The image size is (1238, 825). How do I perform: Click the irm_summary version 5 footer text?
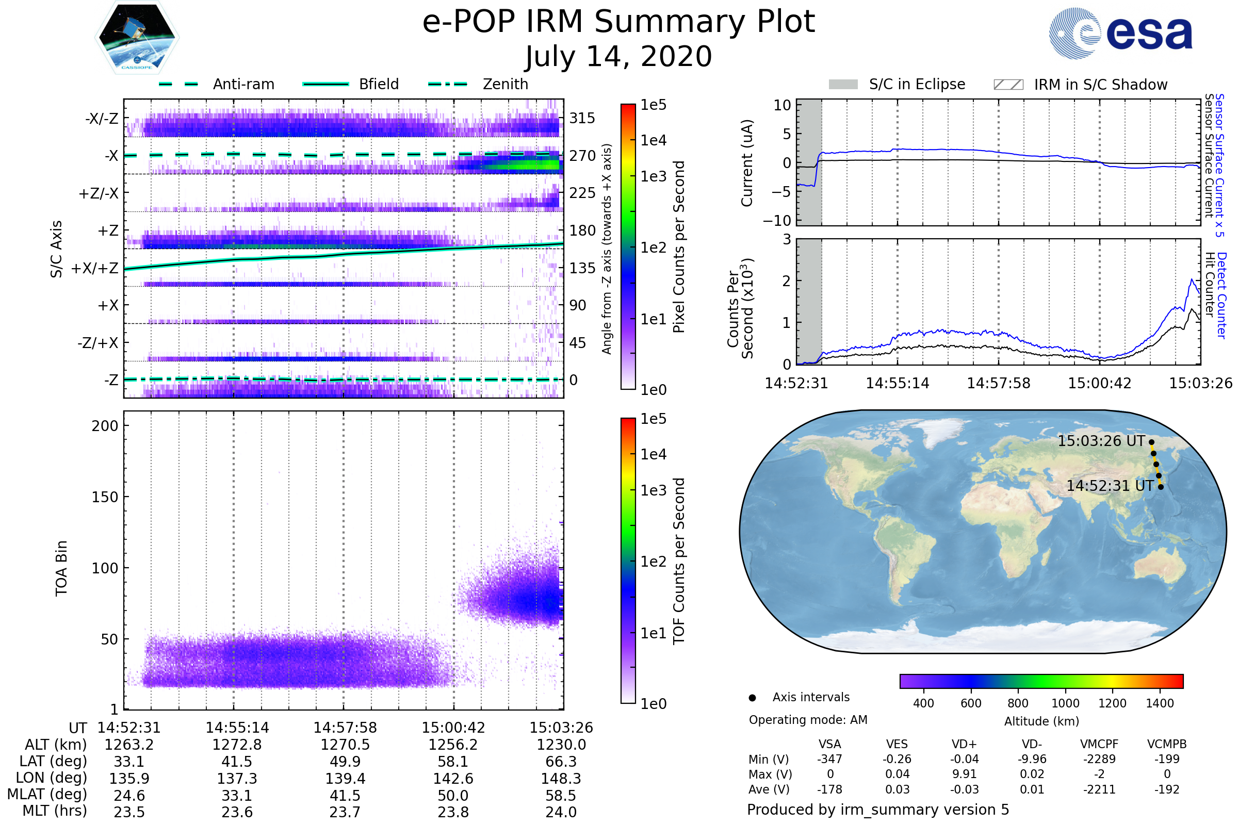(x=878, y=810)
